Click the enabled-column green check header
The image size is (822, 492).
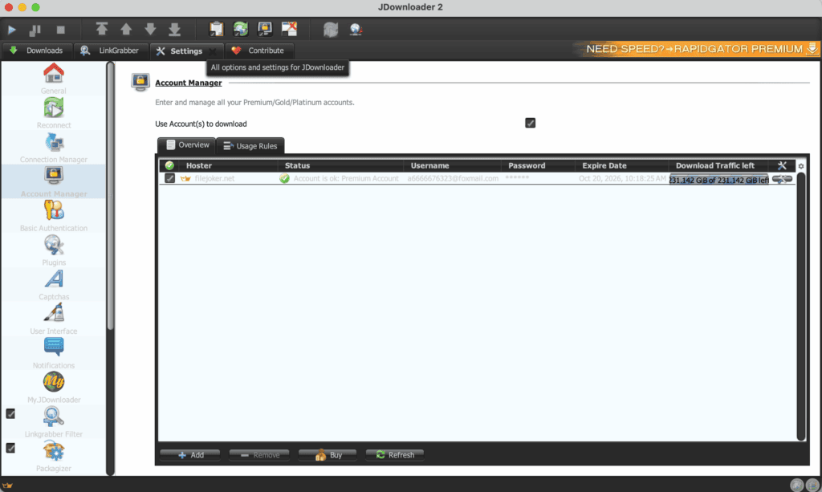(169, 165)
